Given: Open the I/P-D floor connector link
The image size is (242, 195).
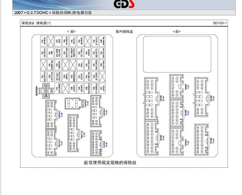Looking at the screenshot, I should pos(84,135).
